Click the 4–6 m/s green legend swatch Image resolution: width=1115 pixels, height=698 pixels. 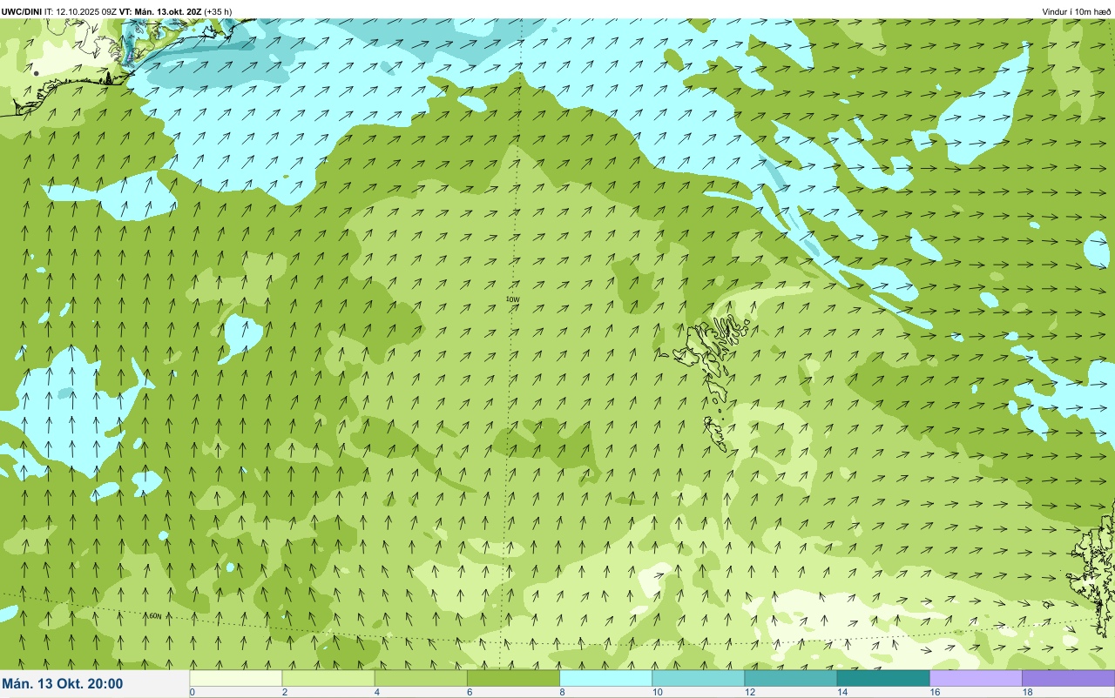(421, 678)
